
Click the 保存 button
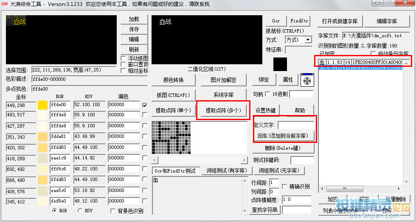[x=134, y=29]
